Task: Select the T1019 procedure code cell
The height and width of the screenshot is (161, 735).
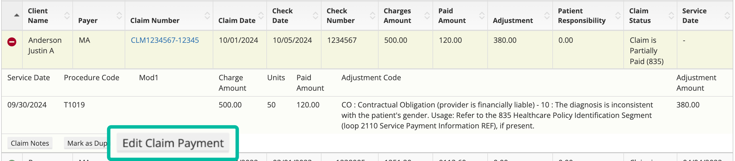Action: pyautogui.click(x=74, y=105)
